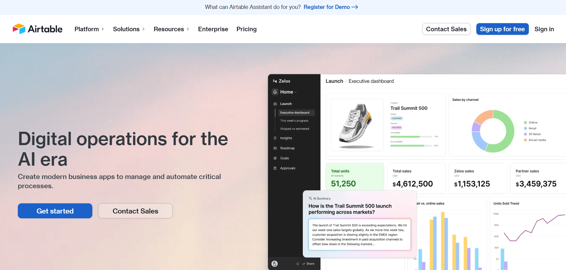This screenshot has width=566, height=270.
Task: Open notifications via the bell icon
Action: pos(297,263)
